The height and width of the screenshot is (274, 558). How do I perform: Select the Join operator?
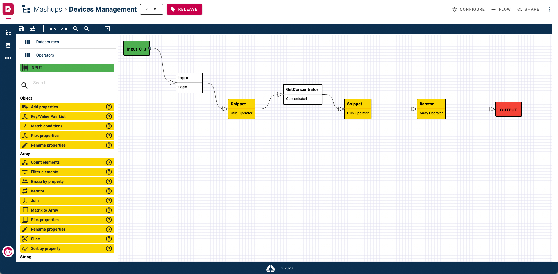click(x=67, y=201)
